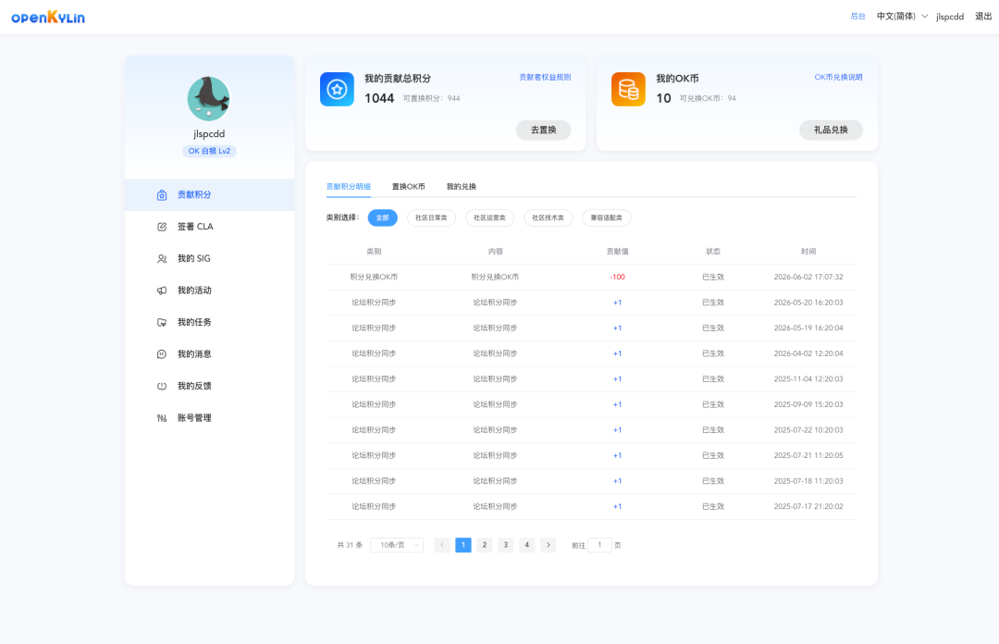Open 我的 SIG sidebar menu
Image resolution: width=999 pixels, height=644 pixels.
[210, 259]
